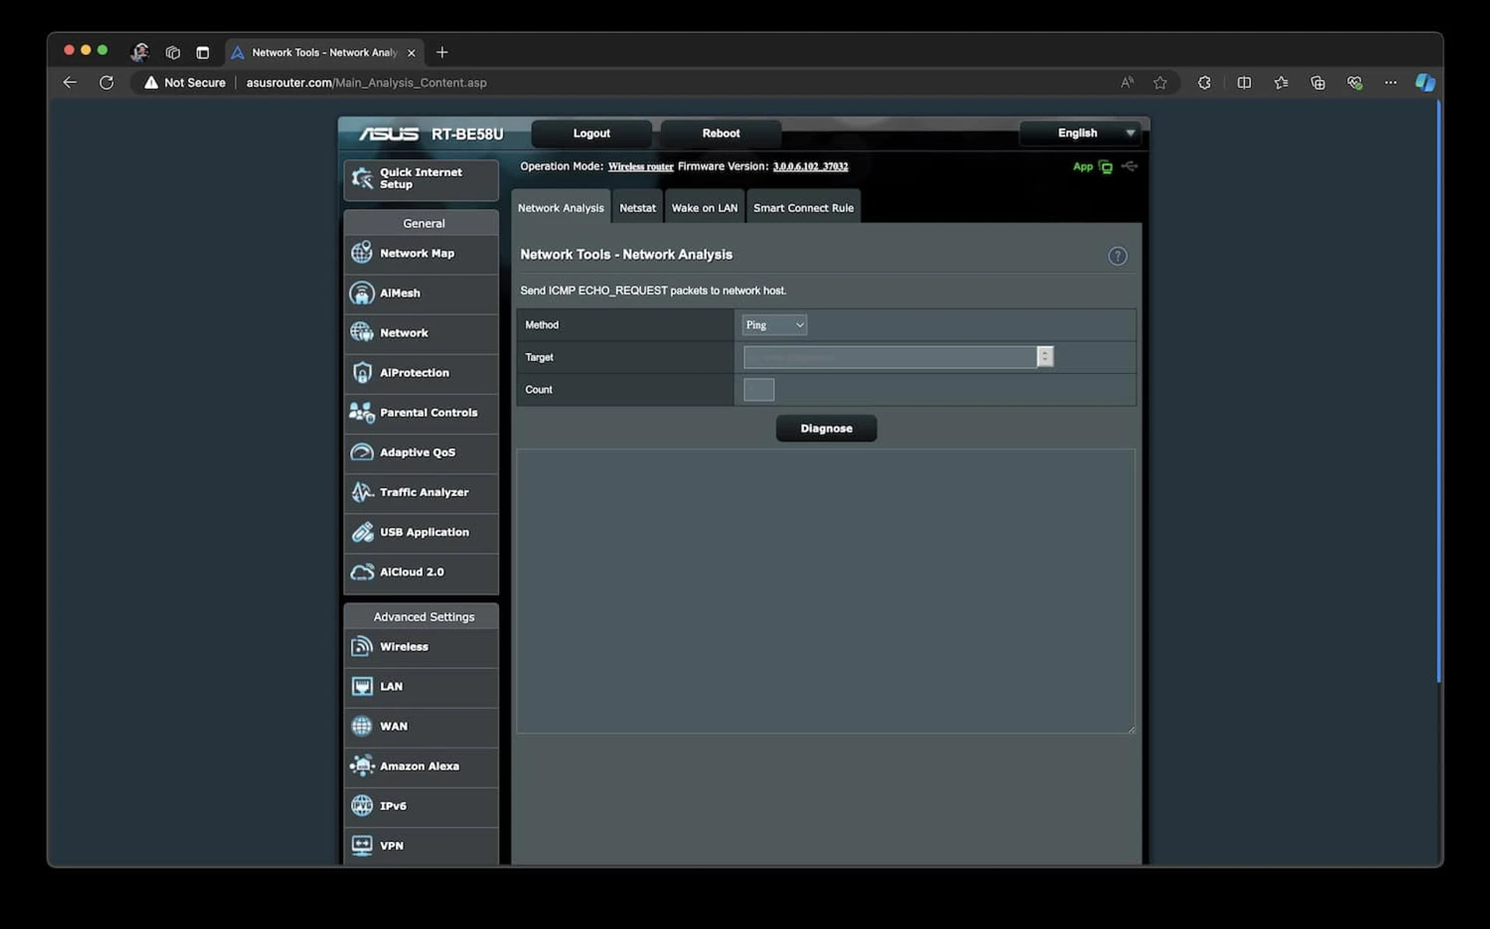This screenshot has height=929, width=1490.
Task: Open the Traffic Analyzer icon
Action: click(x=362, y=492)
